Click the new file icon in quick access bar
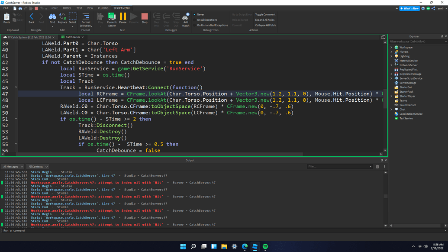 (15, 8)
